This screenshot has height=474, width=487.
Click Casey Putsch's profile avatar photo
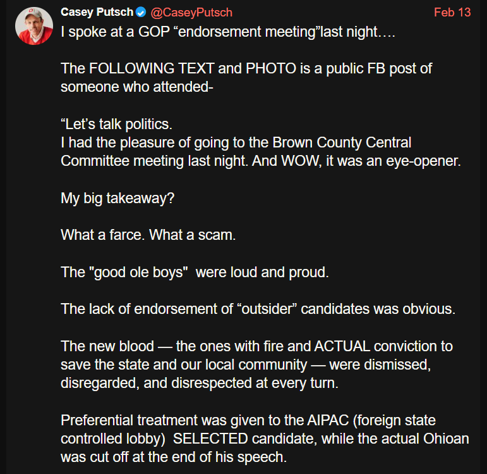click(33, 26)
